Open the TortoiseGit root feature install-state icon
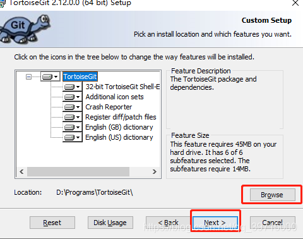303x239 pixels. [x=50, y=77]
